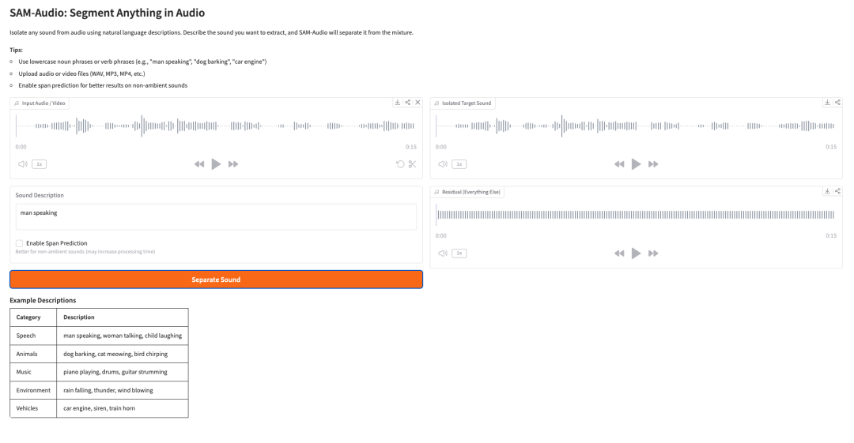Select 'man speaking, woman talking, child laughing' cell
The height and width of the screenshot is (443, 854).
[x=123, y=336]
